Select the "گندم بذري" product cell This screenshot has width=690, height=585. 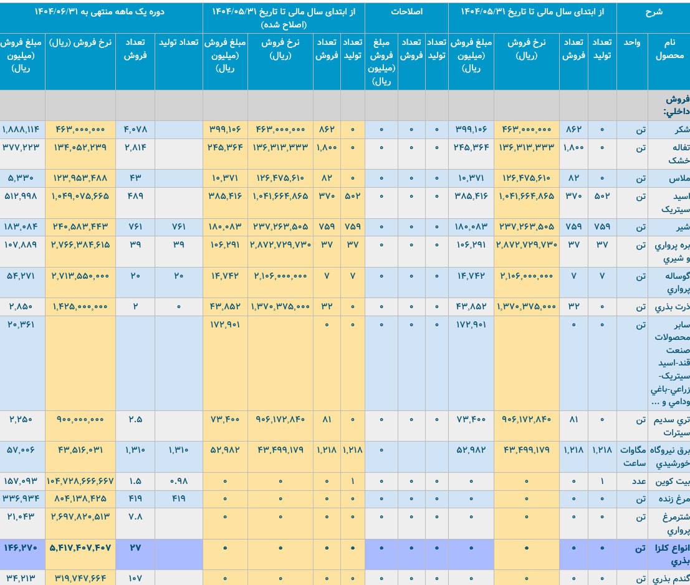click(x=671, y=578)
